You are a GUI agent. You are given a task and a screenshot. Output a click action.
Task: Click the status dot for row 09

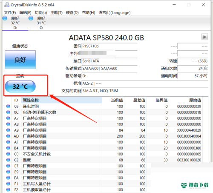tap(8, 107)
